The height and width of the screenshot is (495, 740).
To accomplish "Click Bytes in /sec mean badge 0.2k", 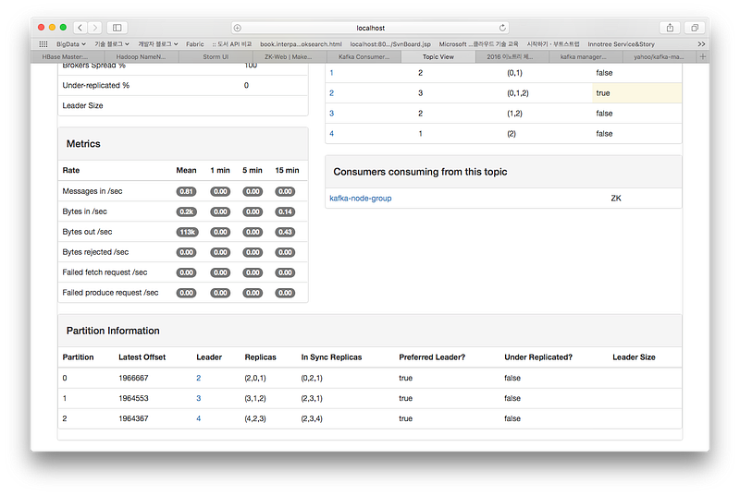I will 187,211.
